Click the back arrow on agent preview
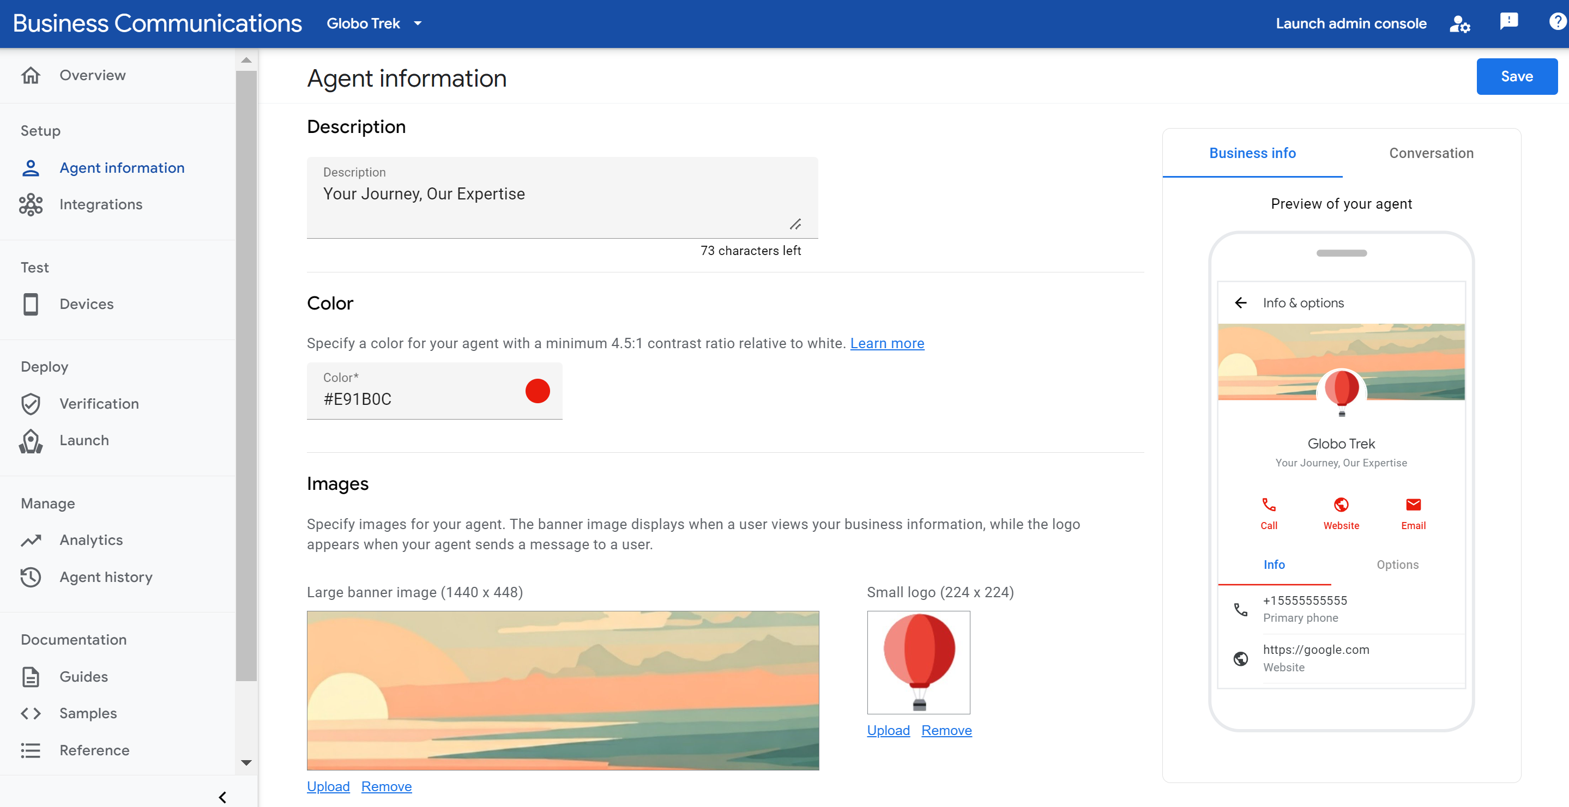The image size is (1569, 807). (1241, 301)
